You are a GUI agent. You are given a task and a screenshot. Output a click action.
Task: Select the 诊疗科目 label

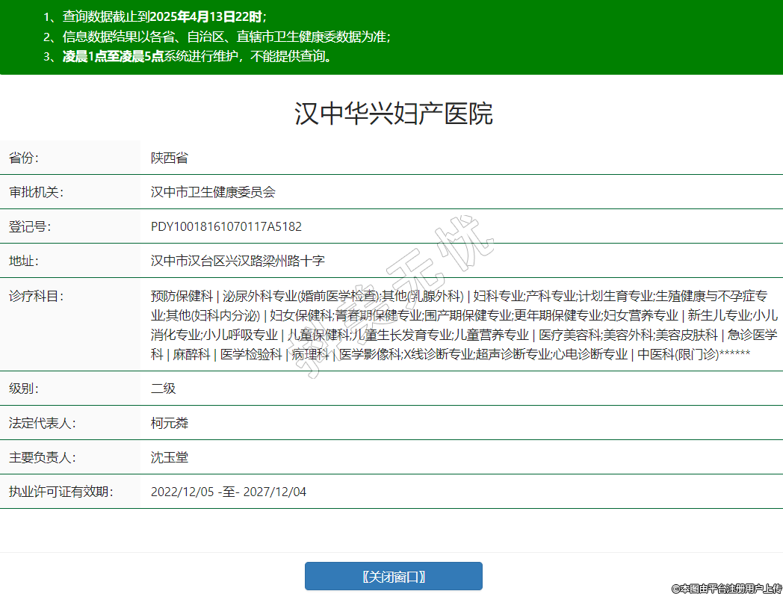click(x=36, y=296)
